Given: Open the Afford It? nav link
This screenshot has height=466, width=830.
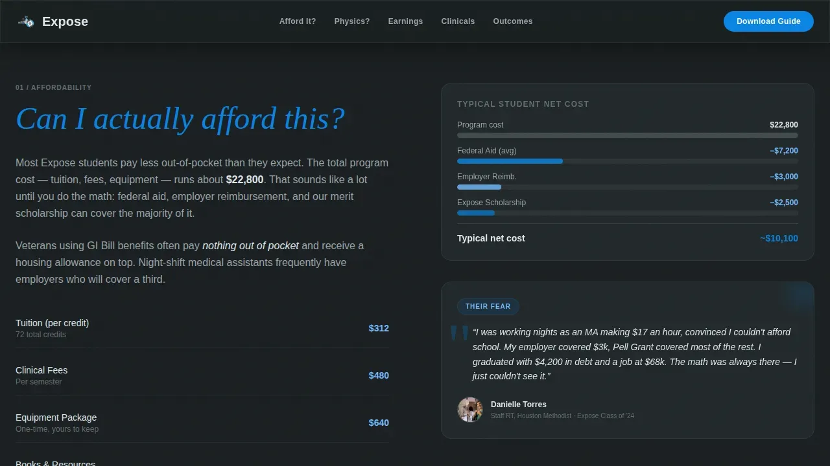Looking at the screenshot, I should click(x=298, y=21).
